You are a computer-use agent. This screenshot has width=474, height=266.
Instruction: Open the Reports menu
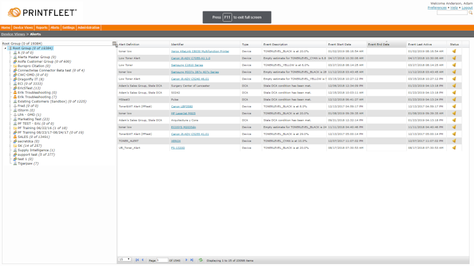point(42,28)
